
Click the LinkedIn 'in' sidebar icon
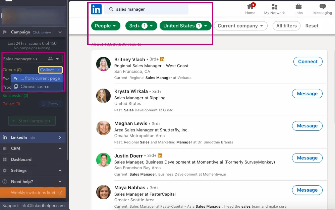coord(5,137)
